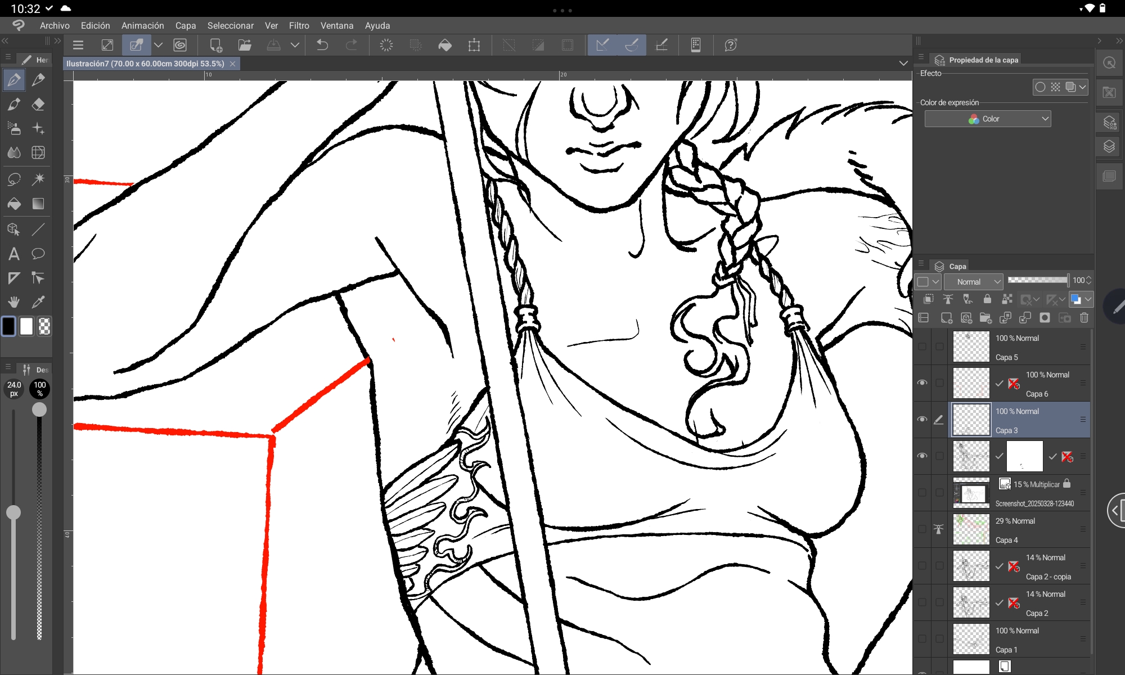The height and width of the screenshot is (675, 1125).
Task: Select the Fill bucket tool
Action: pos(14,204)
